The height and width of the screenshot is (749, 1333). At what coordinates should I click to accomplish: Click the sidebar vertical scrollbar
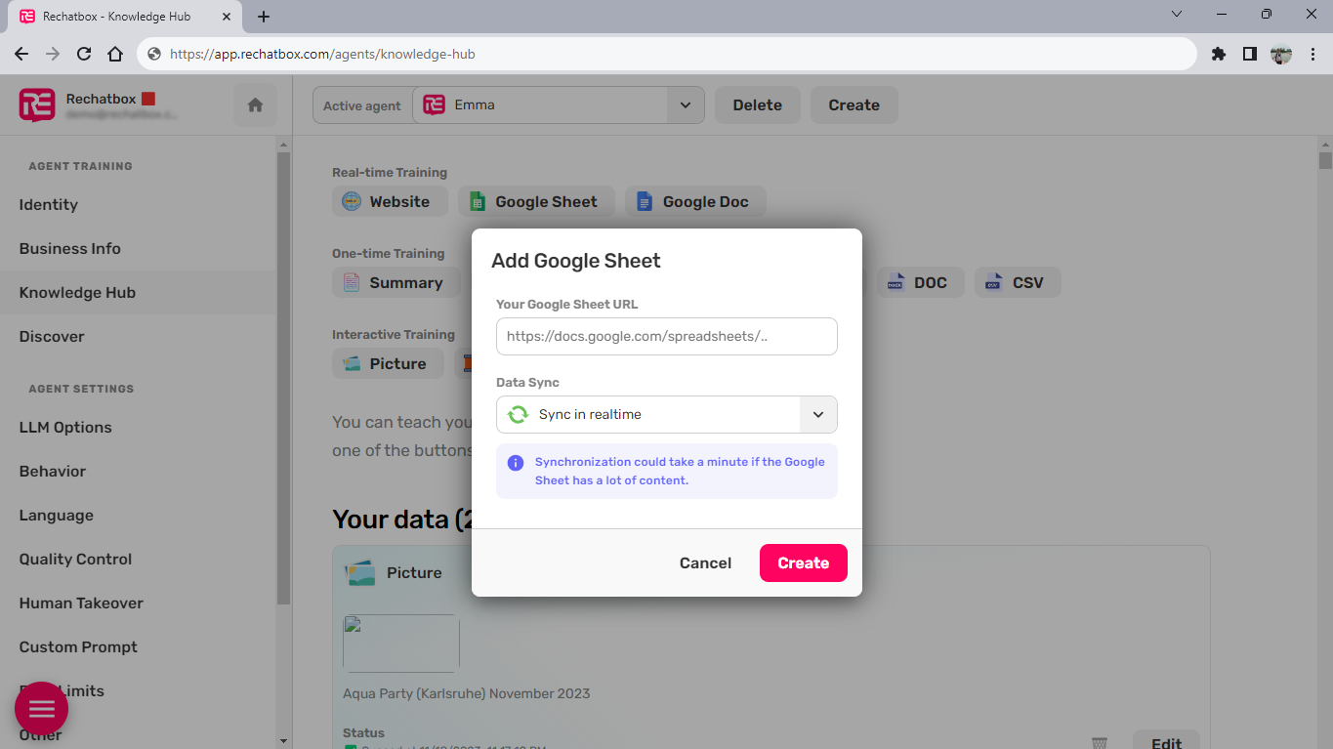pyautogui.click(x=284, y=378)
